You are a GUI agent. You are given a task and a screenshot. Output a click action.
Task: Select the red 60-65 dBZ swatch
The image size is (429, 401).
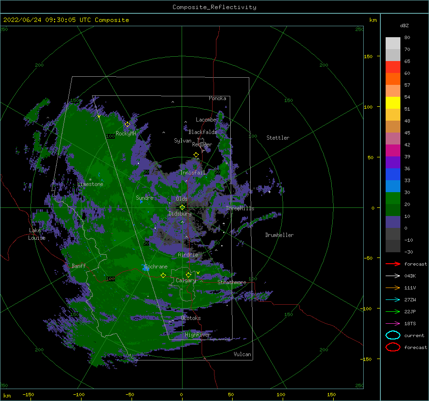393,67
